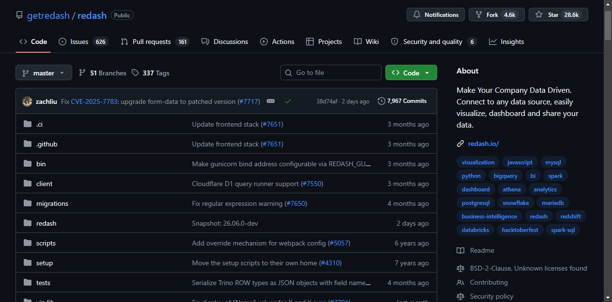Click the folder icon for redash

[28, 223]
